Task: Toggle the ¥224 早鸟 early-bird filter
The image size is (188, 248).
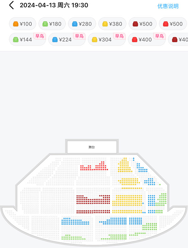Action: click(x=67, y=39)
